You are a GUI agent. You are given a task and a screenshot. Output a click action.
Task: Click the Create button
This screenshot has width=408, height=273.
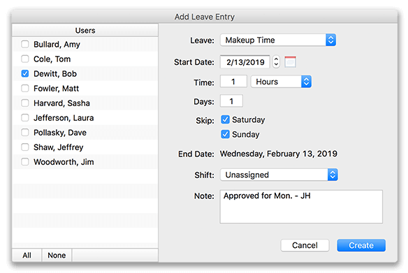(361, 245)
